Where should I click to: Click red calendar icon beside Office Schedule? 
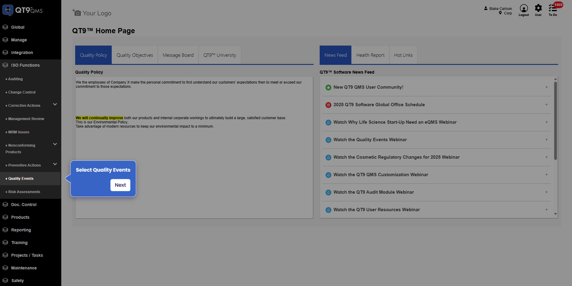pyautogui.click(x=328, y=105)
